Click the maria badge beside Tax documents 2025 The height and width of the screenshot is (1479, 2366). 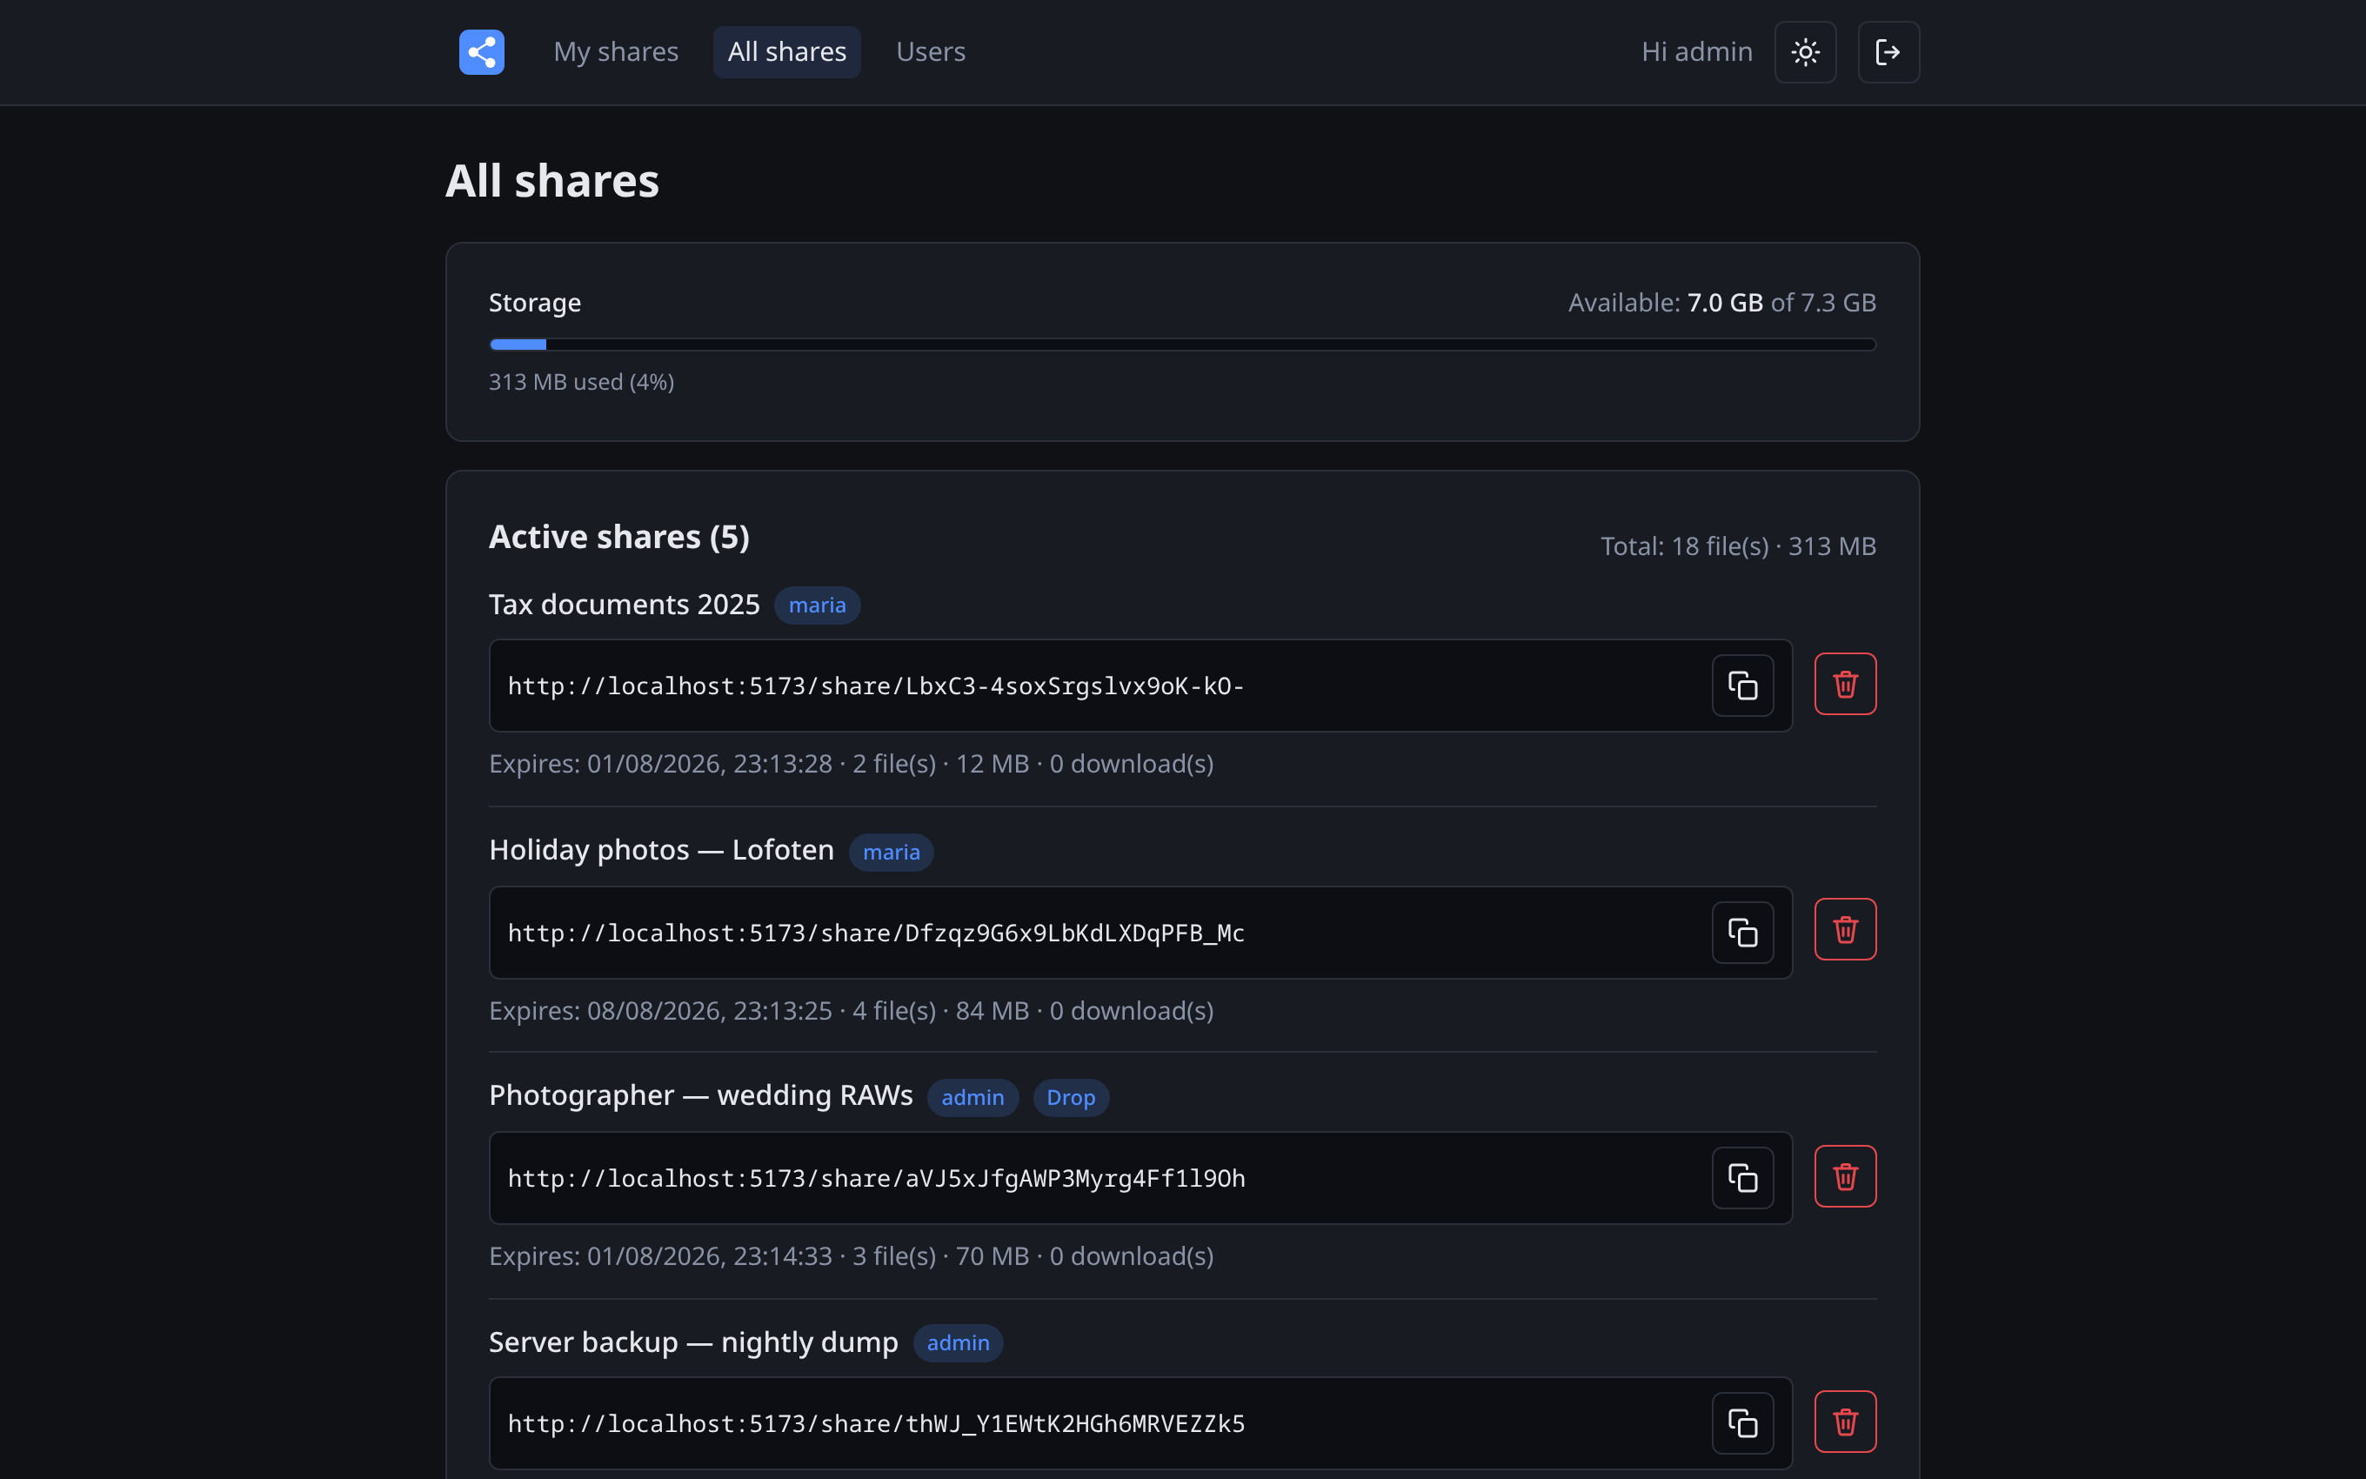coord(818,606)
